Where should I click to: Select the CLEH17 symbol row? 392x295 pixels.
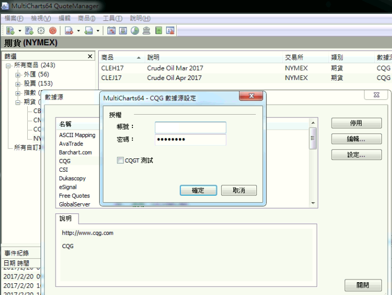245,68
